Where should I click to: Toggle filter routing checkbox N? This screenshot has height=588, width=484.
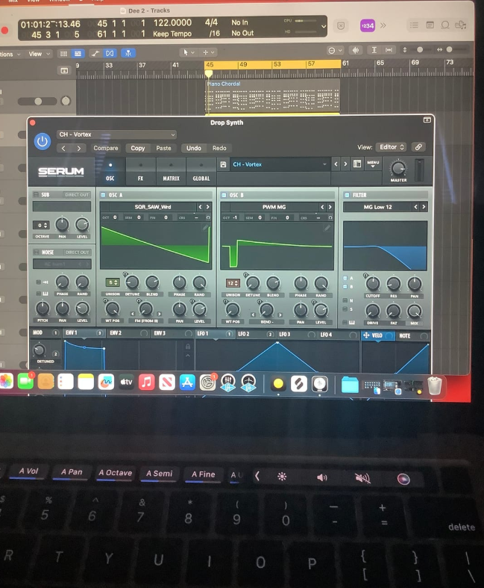(345, 300)
